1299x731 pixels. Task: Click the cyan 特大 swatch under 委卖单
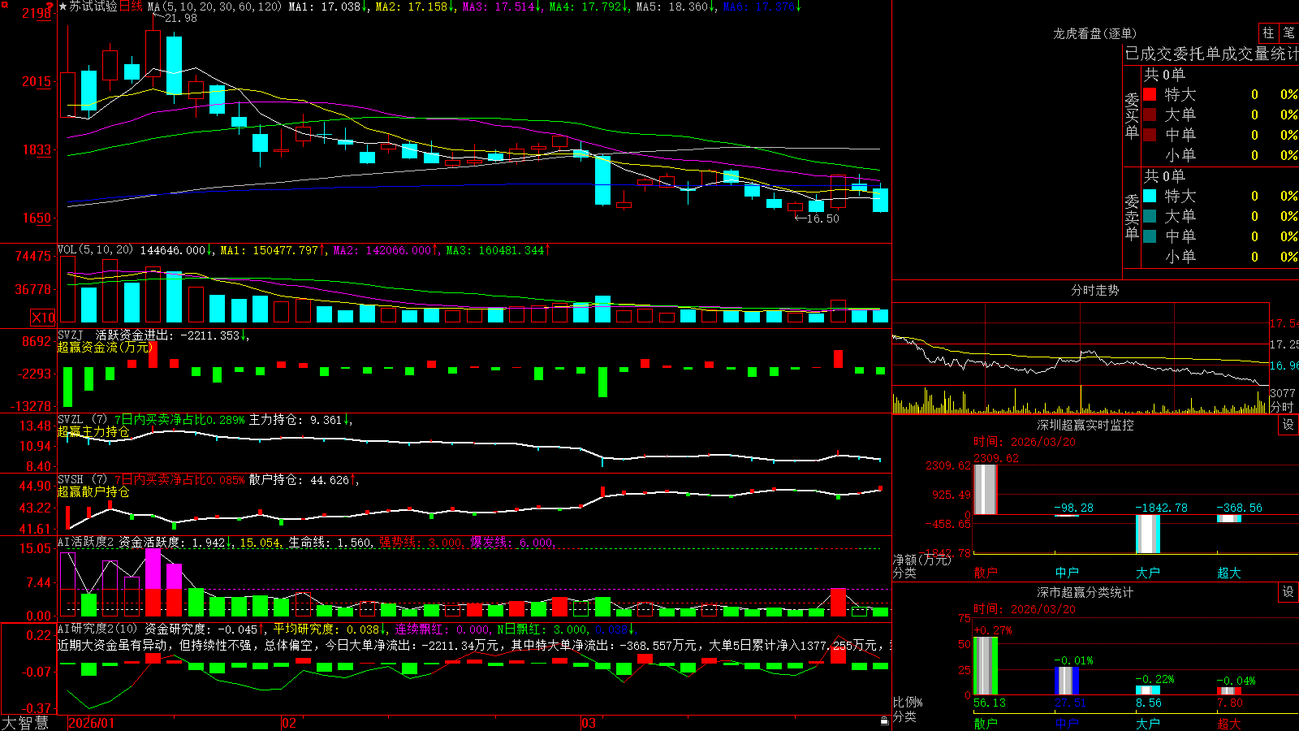coord(1150,196)
